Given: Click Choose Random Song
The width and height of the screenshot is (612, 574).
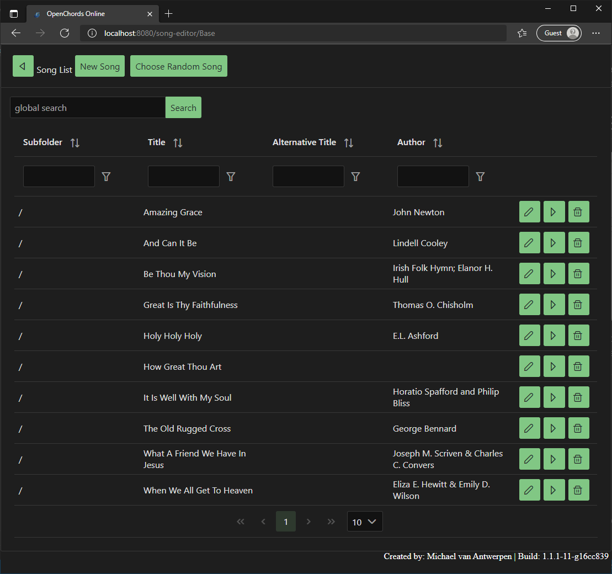Looking at the screenshot, I should point(178,65).
